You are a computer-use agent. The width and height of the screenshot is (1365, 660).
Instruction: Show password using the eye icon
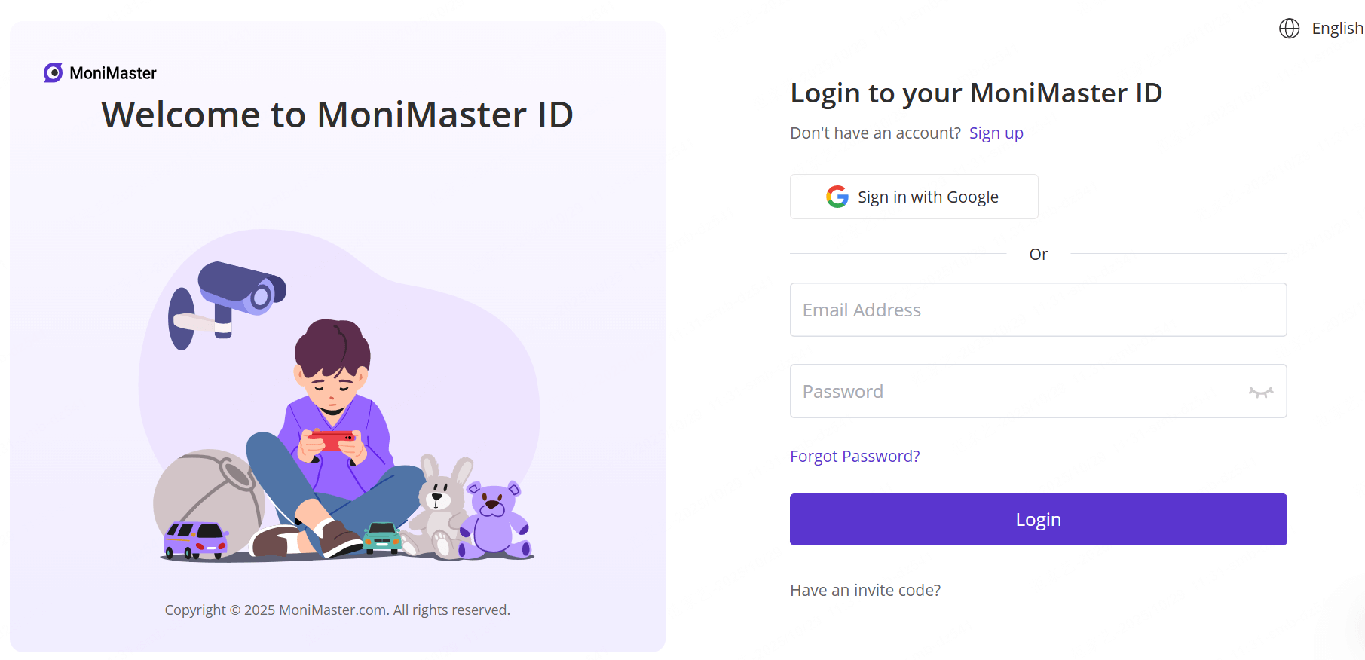coord(1260,392)
